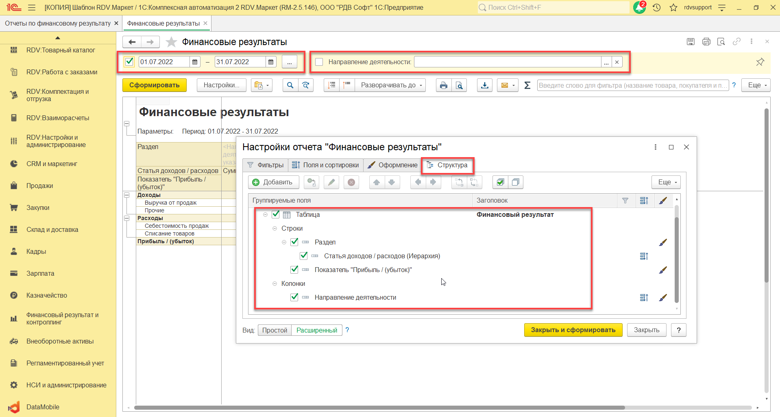Click the move up arrow in Structure toolbar

[377, 182]
